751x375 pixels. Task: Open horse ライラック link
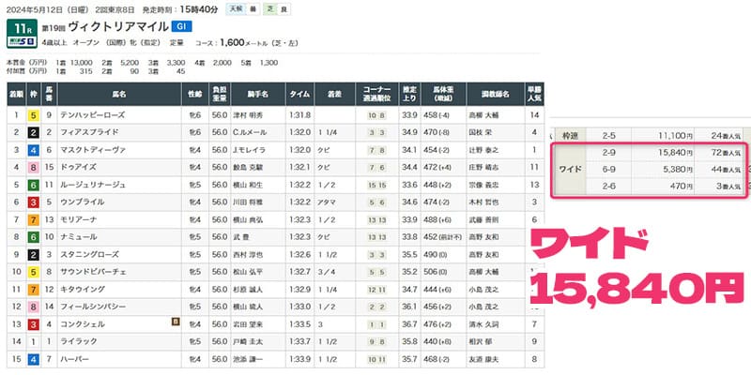(79, 341)
